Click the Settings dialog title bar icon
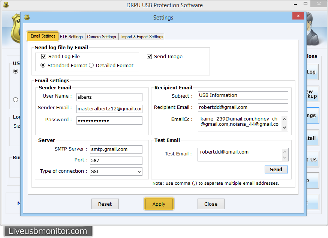 (27, 17)
